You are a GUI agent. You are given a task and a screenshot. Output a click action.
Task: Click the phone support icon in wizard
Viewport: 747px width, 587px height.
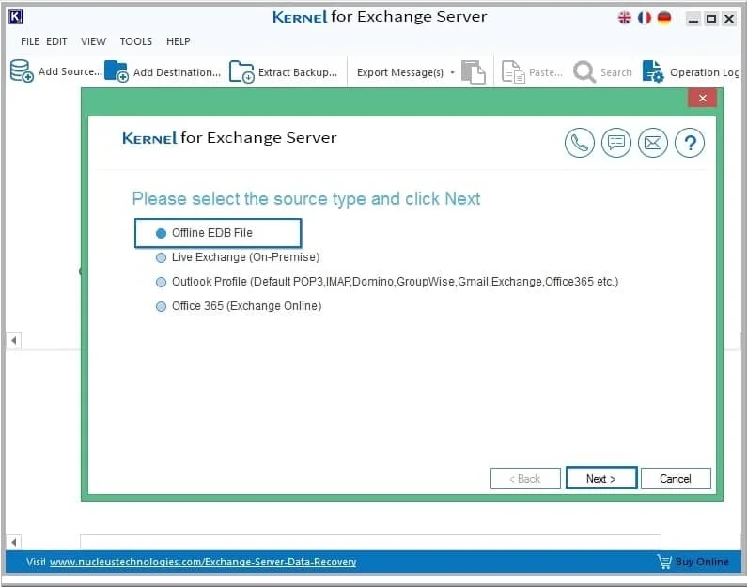580,143
